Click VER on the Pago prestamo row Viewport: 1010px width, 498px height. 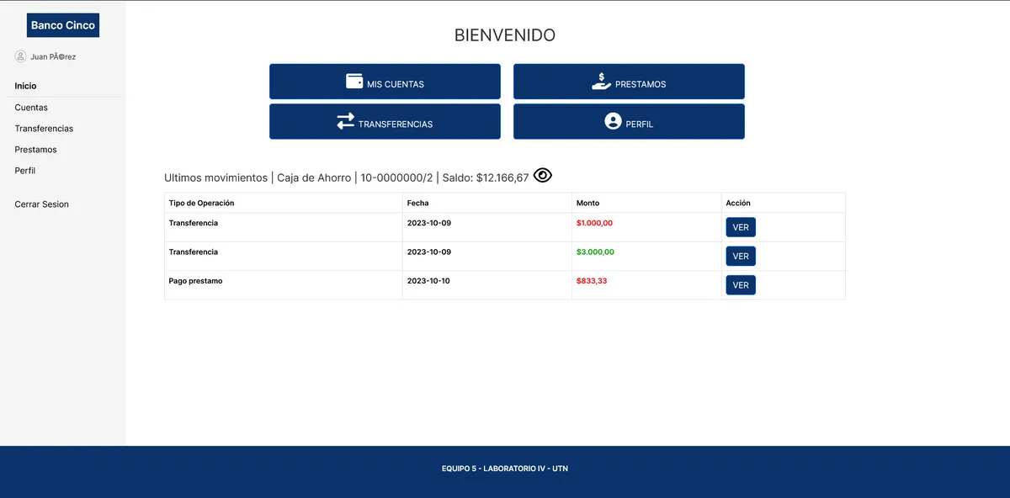[740, 284]
